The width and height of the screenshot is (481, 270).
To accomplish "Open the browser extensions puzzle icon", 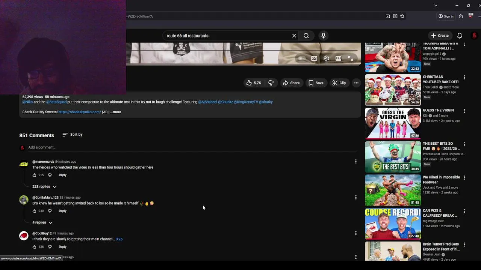I will (461, 16).
